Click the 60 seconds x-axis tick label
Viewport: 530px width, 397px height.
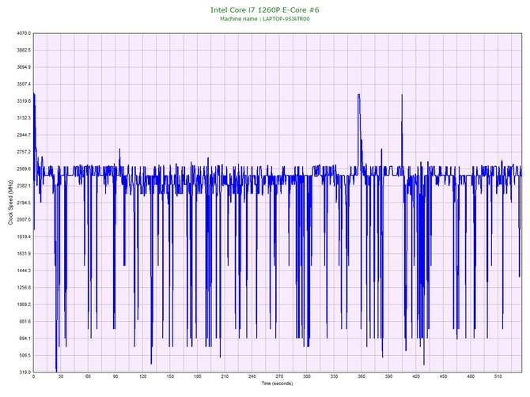[x=89, y=376]
